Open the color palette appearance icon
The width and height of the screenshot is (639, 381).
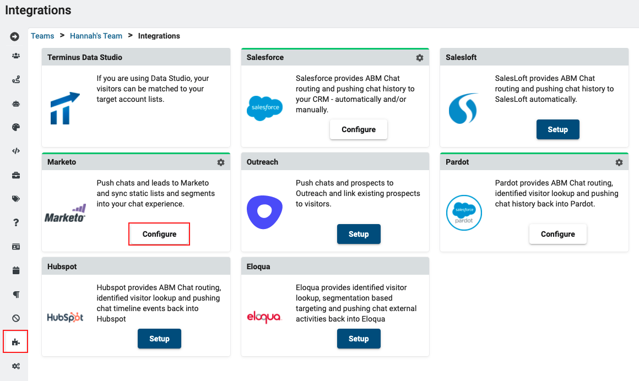15,127
